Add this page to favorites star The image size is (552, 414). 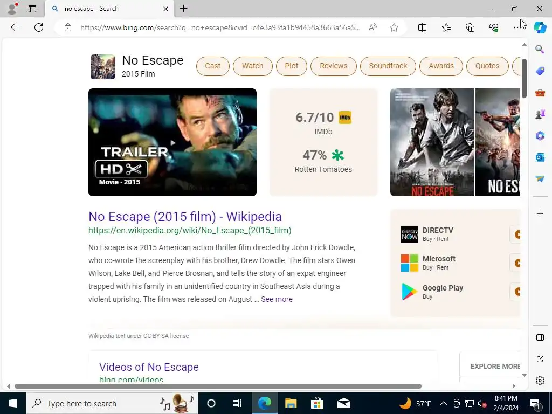click(394, 27)
